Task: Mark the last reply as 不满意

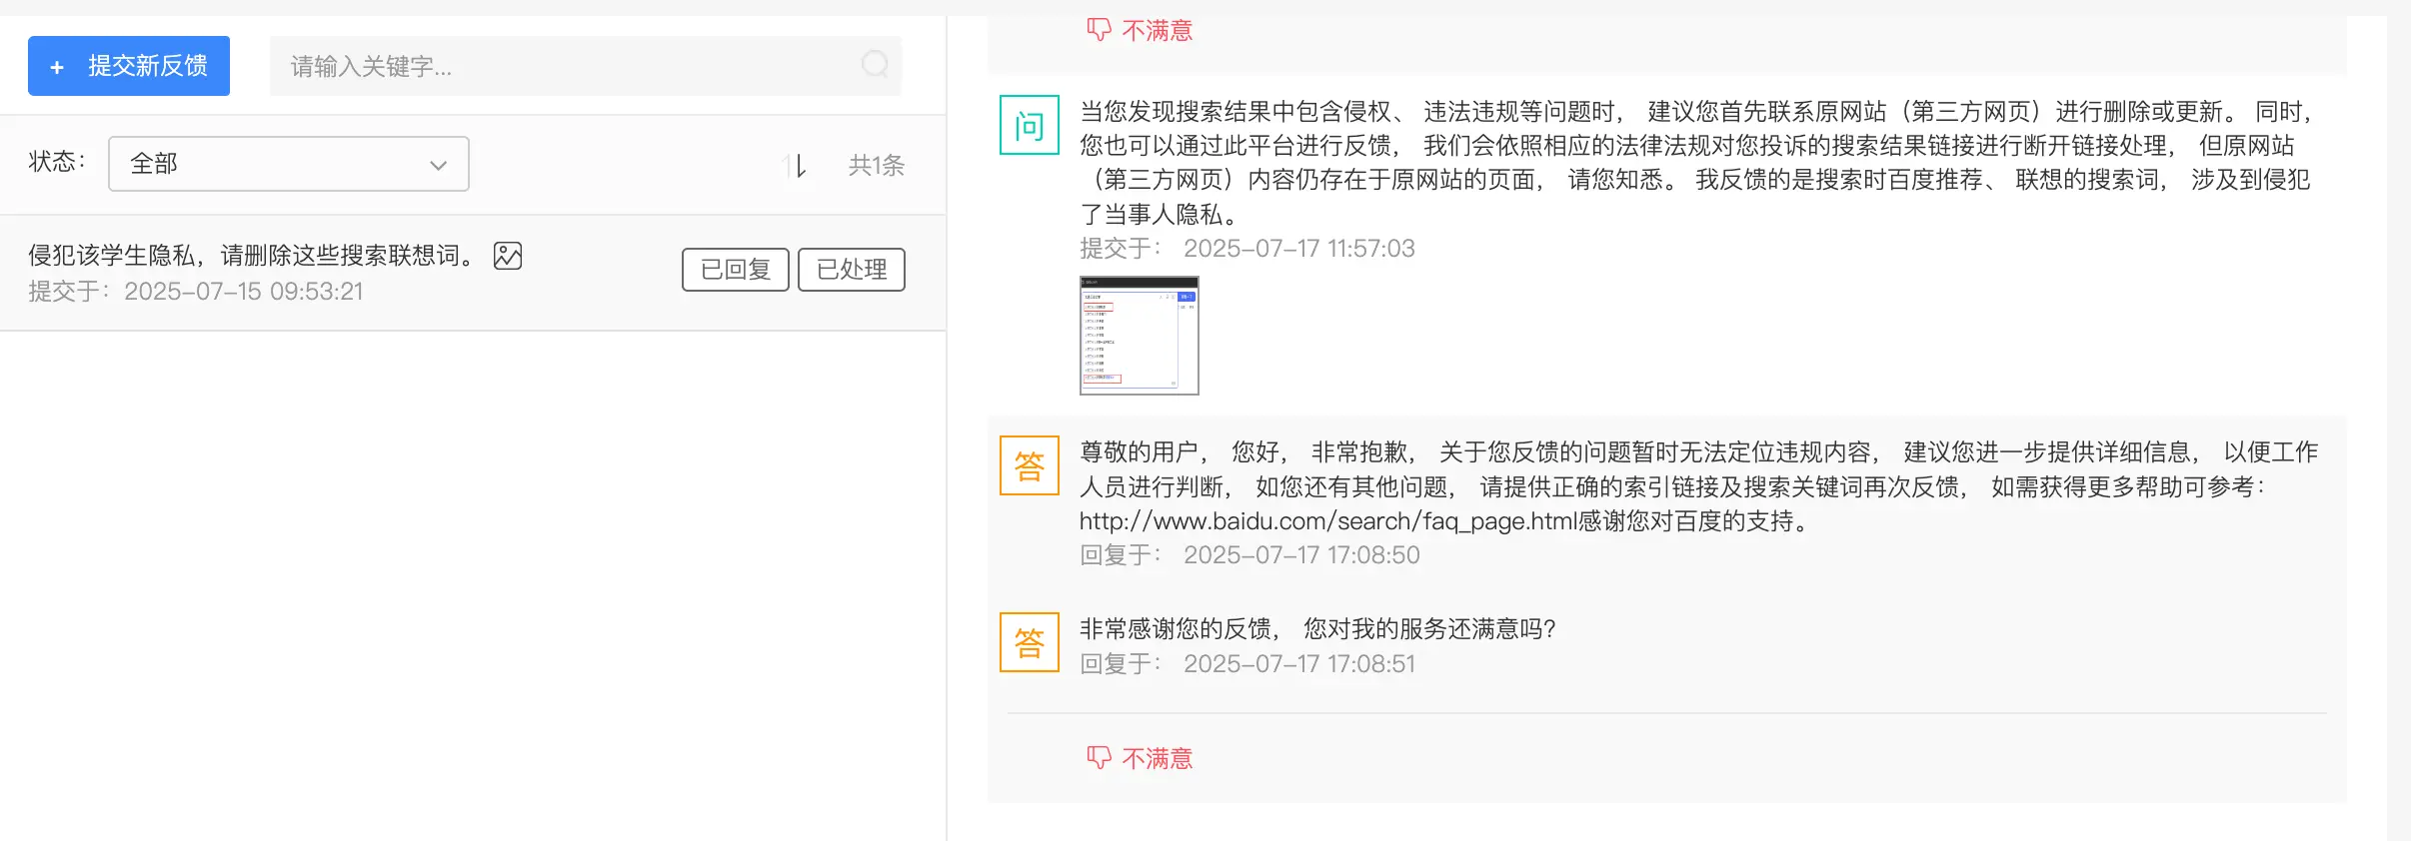Action: 1157,759
